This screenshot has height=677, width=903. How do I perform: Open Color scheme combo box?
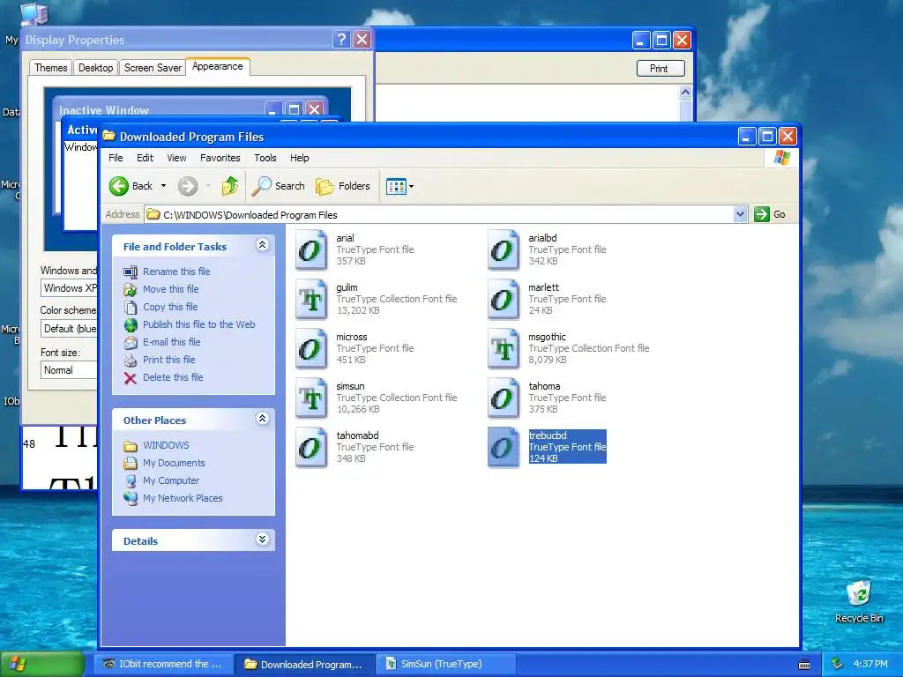tap(69, 329)
